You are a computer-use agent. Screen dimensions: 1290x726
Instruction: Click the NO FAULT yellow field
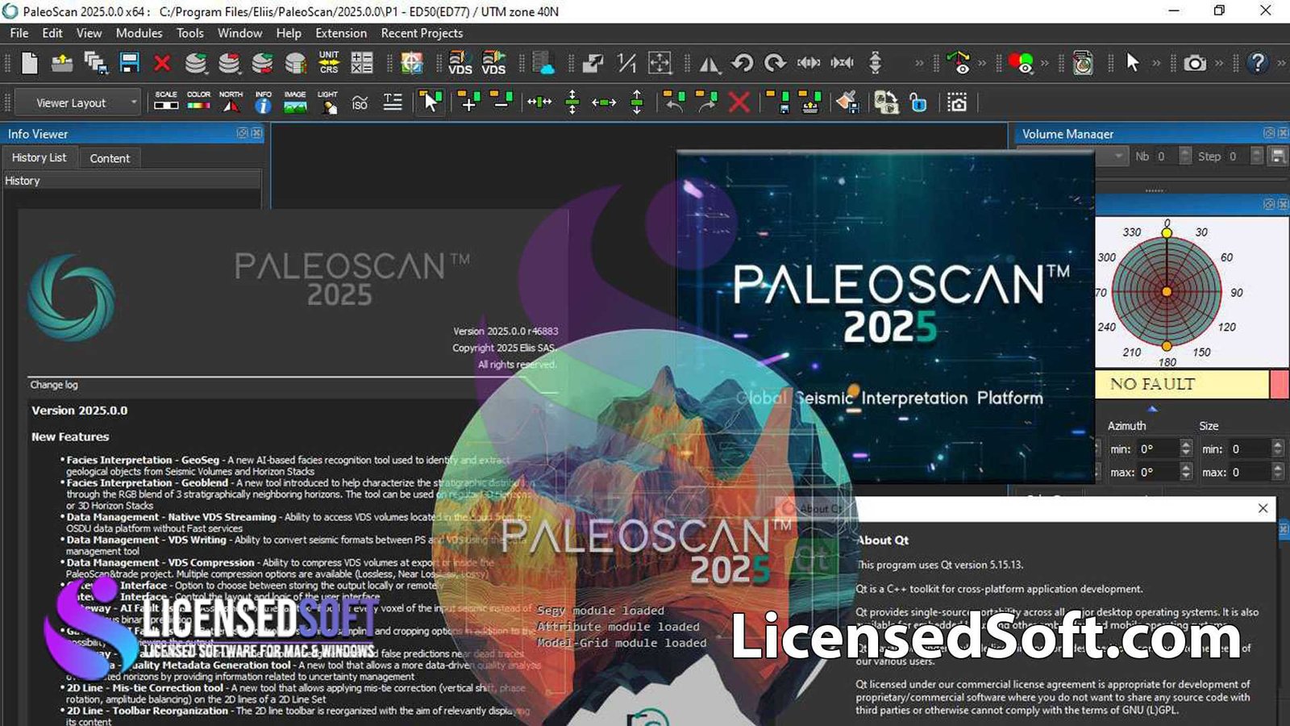click(1181, 385)
